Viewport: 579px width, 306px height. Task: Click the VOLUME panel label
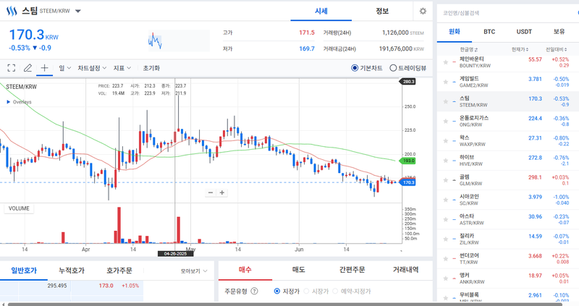pyautogui.click(x=19, y=208)
